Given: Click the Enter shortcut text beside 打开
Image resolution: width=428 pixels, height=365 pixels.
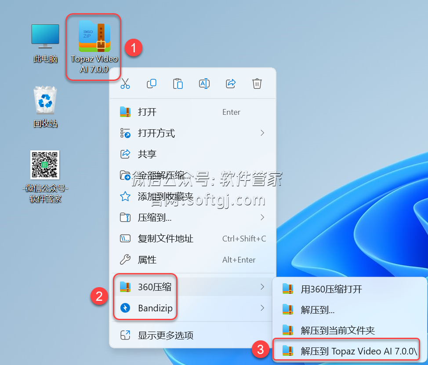Looking at the screenshot, I should [x=231, y=112].
